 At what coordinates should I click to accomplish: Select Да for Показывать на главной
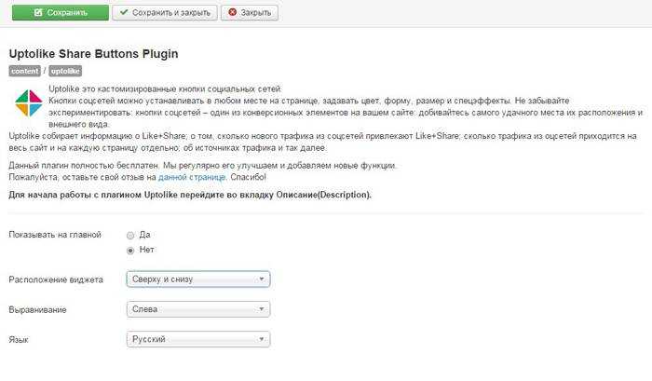(x=130, y=236)
